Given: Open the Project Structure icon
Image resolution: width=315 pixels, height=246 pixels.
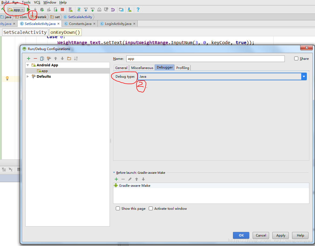Looking at the screenshot, I should click(121, 9).
